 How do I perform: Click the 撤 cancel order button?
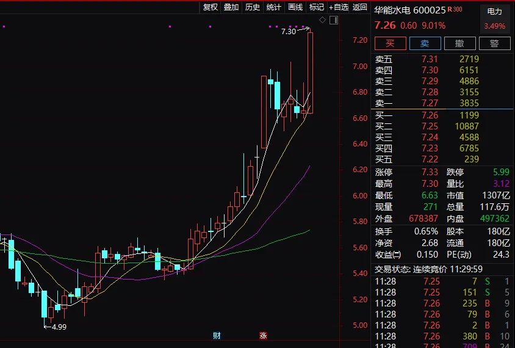(x=459, y=43)
